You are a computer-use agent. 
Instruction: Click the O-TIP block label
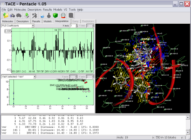coord(81,72)
